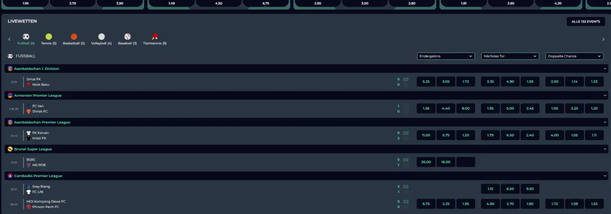Open ALLE 132 EVENTS button

[x=586, y=21]
